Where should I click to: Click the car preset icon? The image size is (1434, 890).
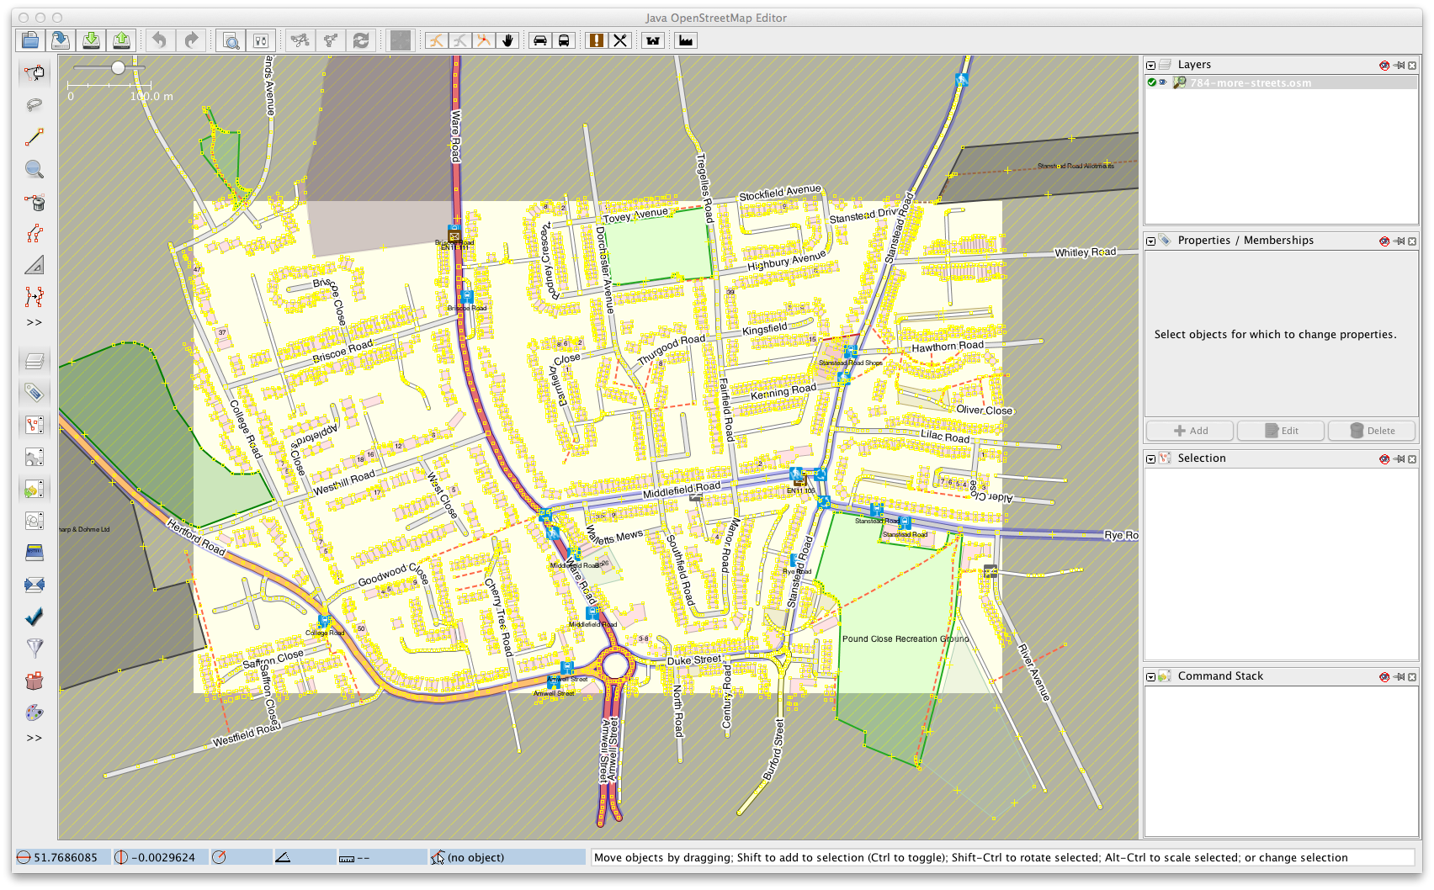point(540,40)
